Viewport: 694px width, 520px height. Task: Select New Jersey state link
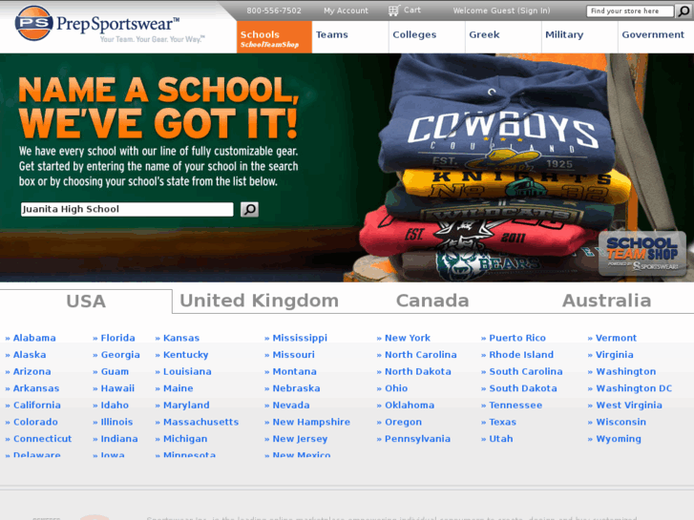[x=300, y=439]
